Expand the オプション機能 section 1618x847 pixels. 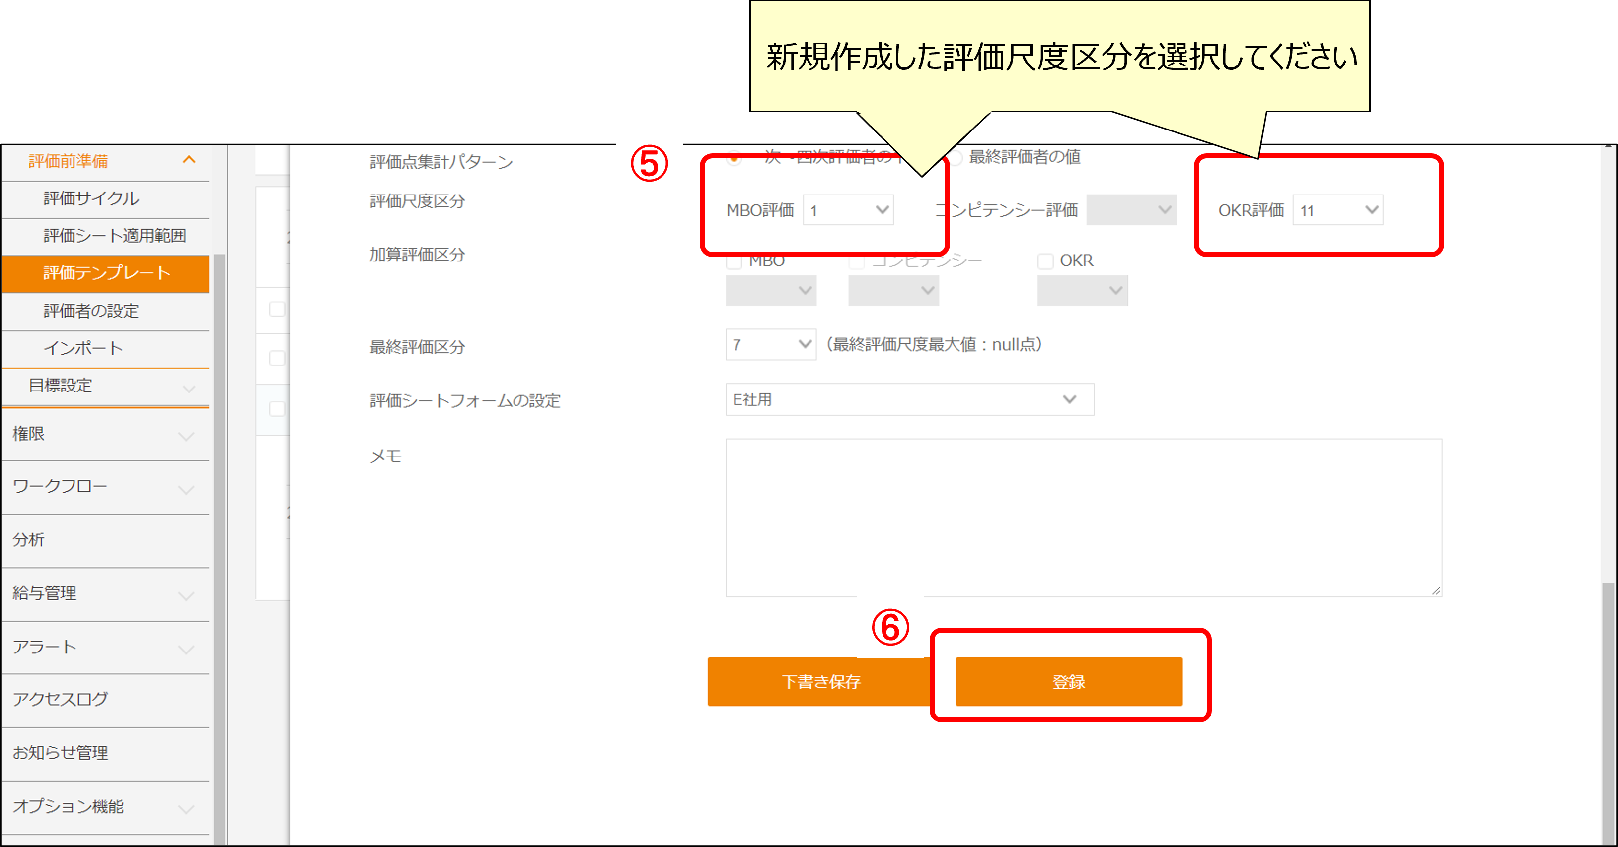coord(105,807)
